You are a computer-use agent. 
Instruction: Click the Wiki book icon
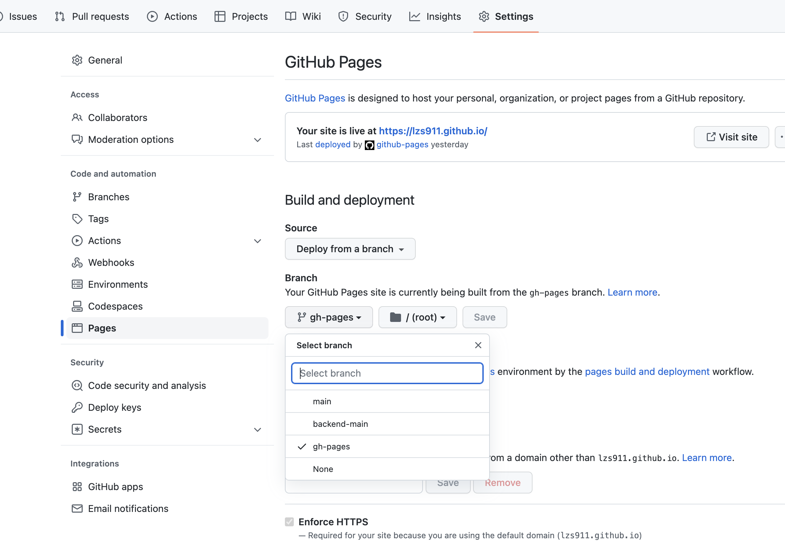pyautogui.click(x=291, y=16)
